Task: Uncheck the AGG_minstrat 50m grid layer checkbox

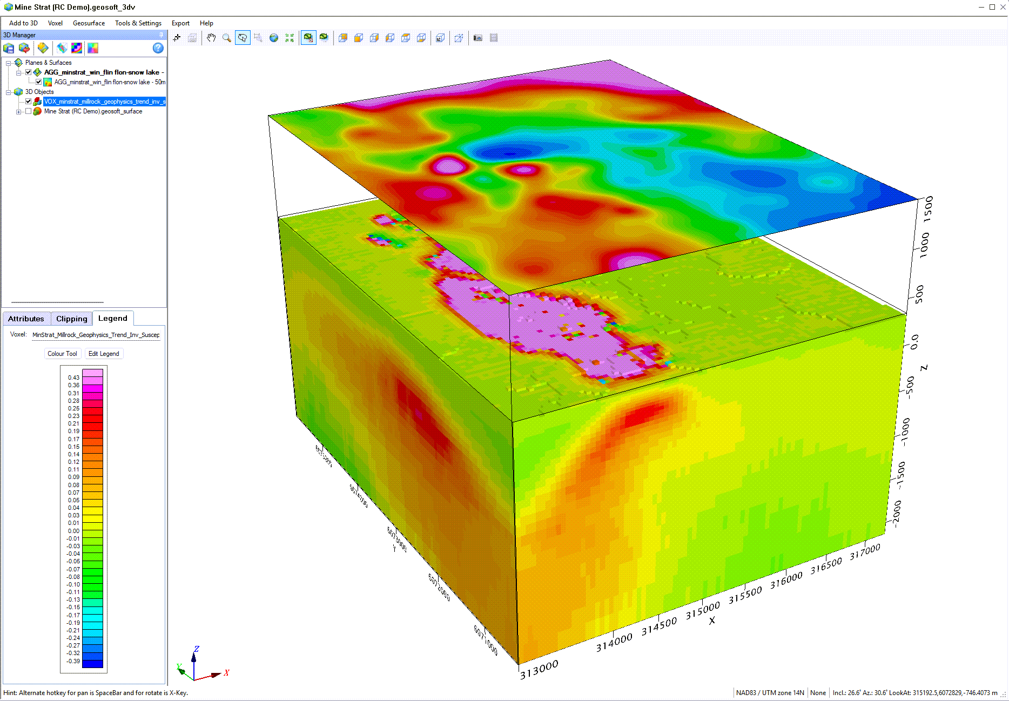Action: tap(39, 82)
